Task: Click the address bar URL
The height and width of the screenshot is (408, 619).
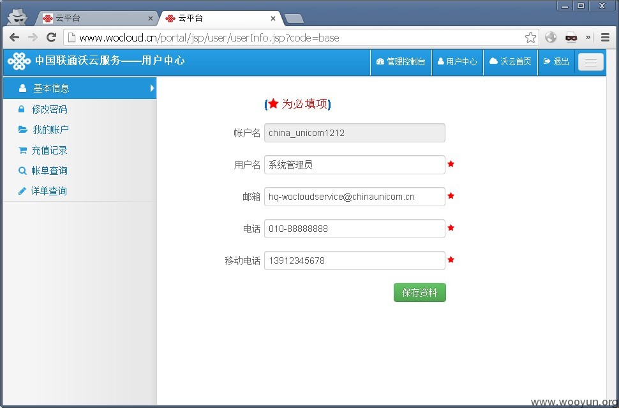Action: point(209,38)
